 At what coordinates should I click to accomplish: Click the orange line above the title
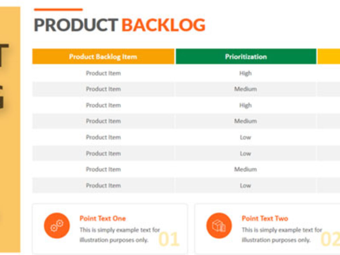pos(58,9)
